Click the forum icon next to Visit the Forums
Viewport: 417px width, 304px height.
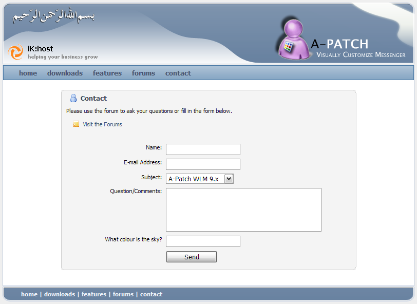click(x=76, y=124)
